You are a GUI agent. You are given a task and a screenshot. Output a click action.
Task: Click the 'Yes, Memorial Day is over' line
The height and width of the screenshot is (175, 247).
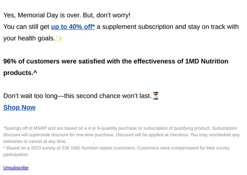(67, 15)
